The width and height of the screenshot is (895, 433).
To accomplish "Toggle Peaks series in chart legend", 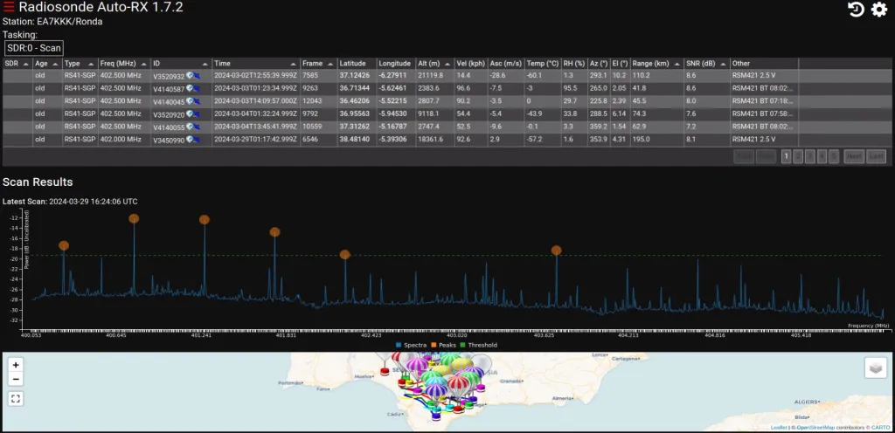I will click(x=443, y=345).
